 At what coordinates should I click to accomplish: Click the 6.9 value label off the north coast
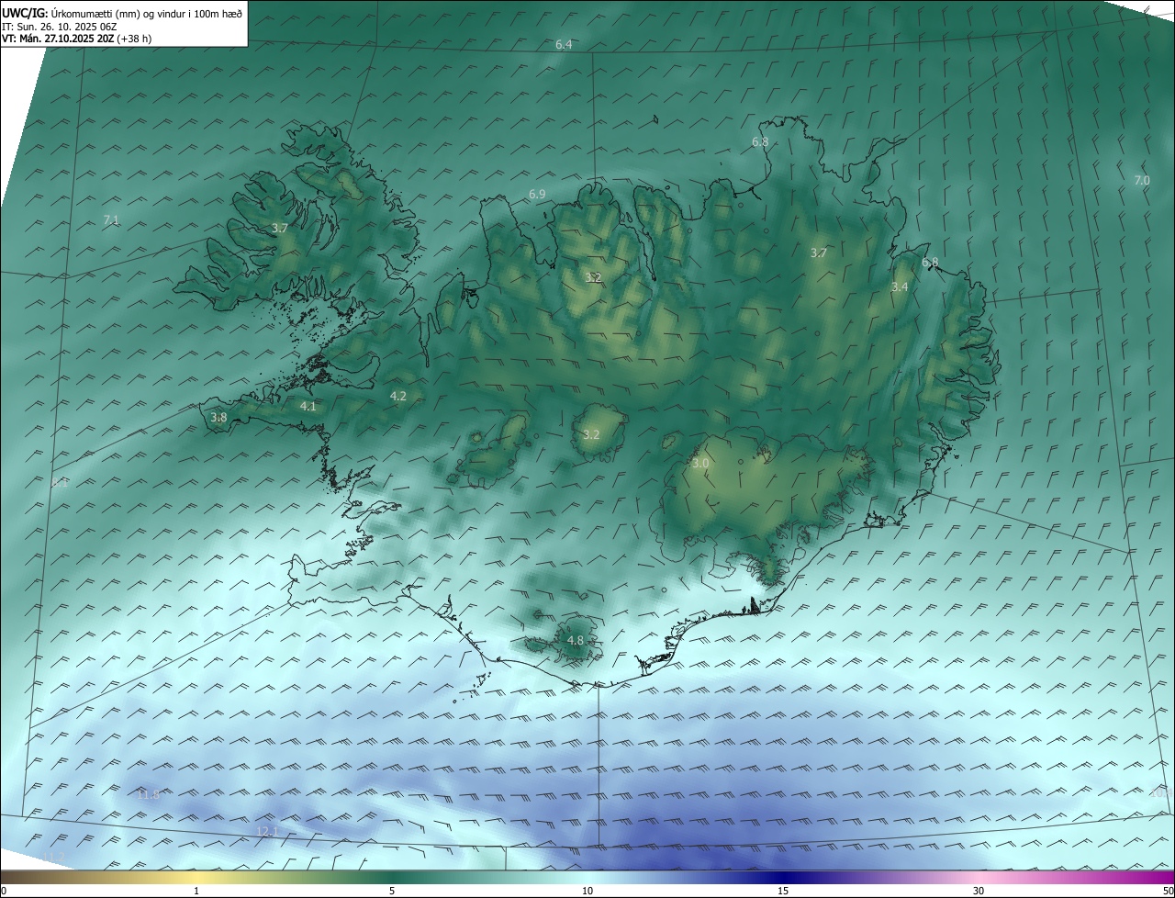(537, 194)
